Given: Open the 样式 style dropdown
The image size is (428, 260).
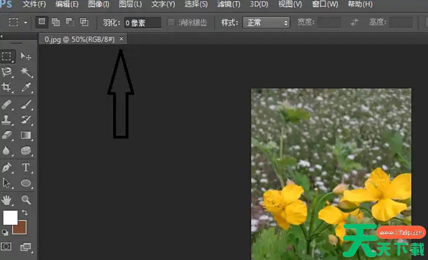Looking at the screenshot, I should [x=266, y=23].
